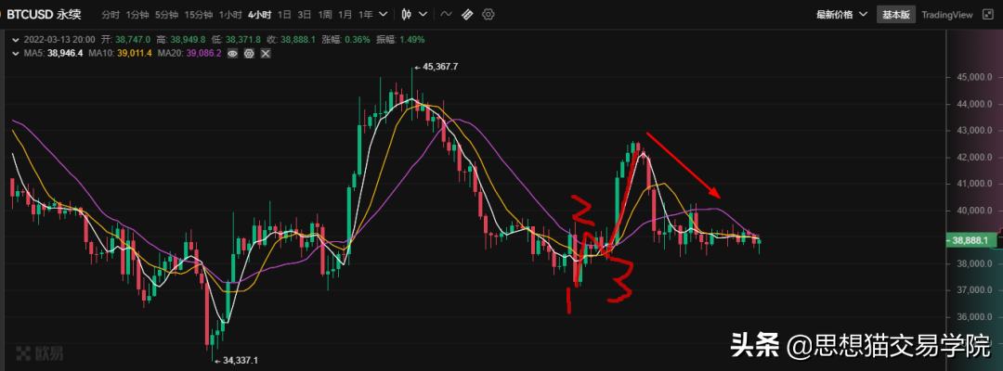Open the indicators line icon
Viewport: 1003px width, 371px height.
(x=447, y=14)
